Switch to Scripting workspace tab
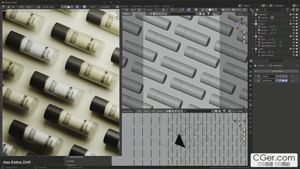300x169 pixels. click(165, 6)
